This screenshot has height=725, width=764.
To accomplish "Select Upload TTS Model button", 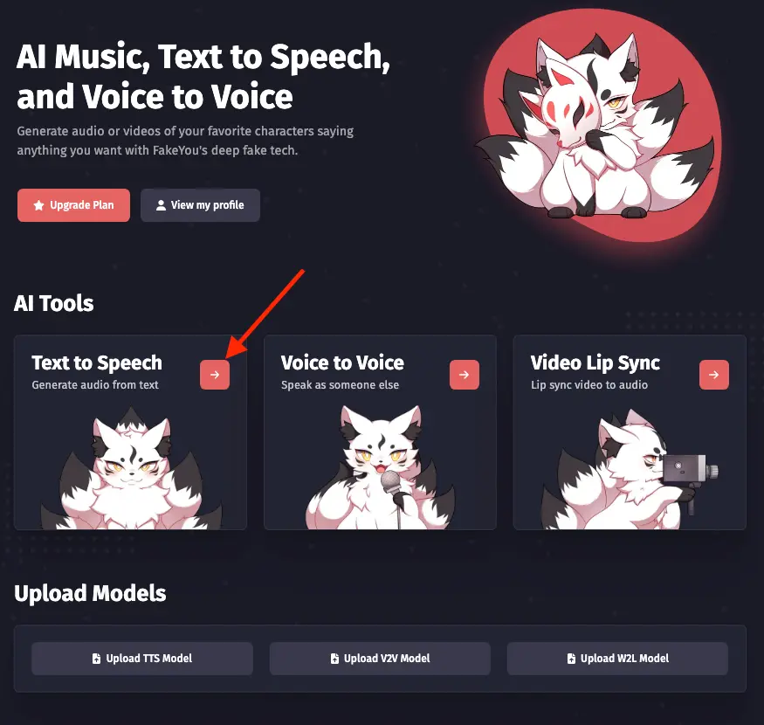I will pyautogui.click(x=142, y=659).
